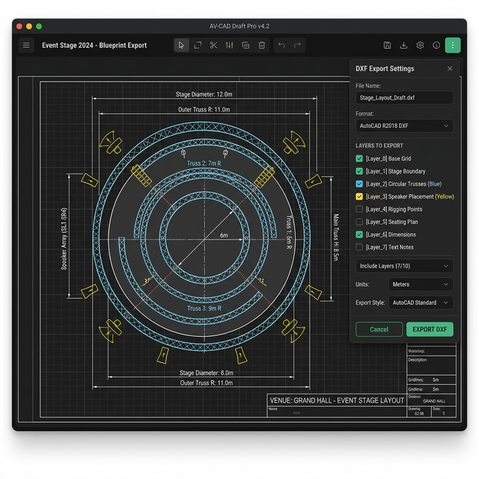479x479 pixels.
Task: Open the green more-options menu
Action: coord(453,45)
